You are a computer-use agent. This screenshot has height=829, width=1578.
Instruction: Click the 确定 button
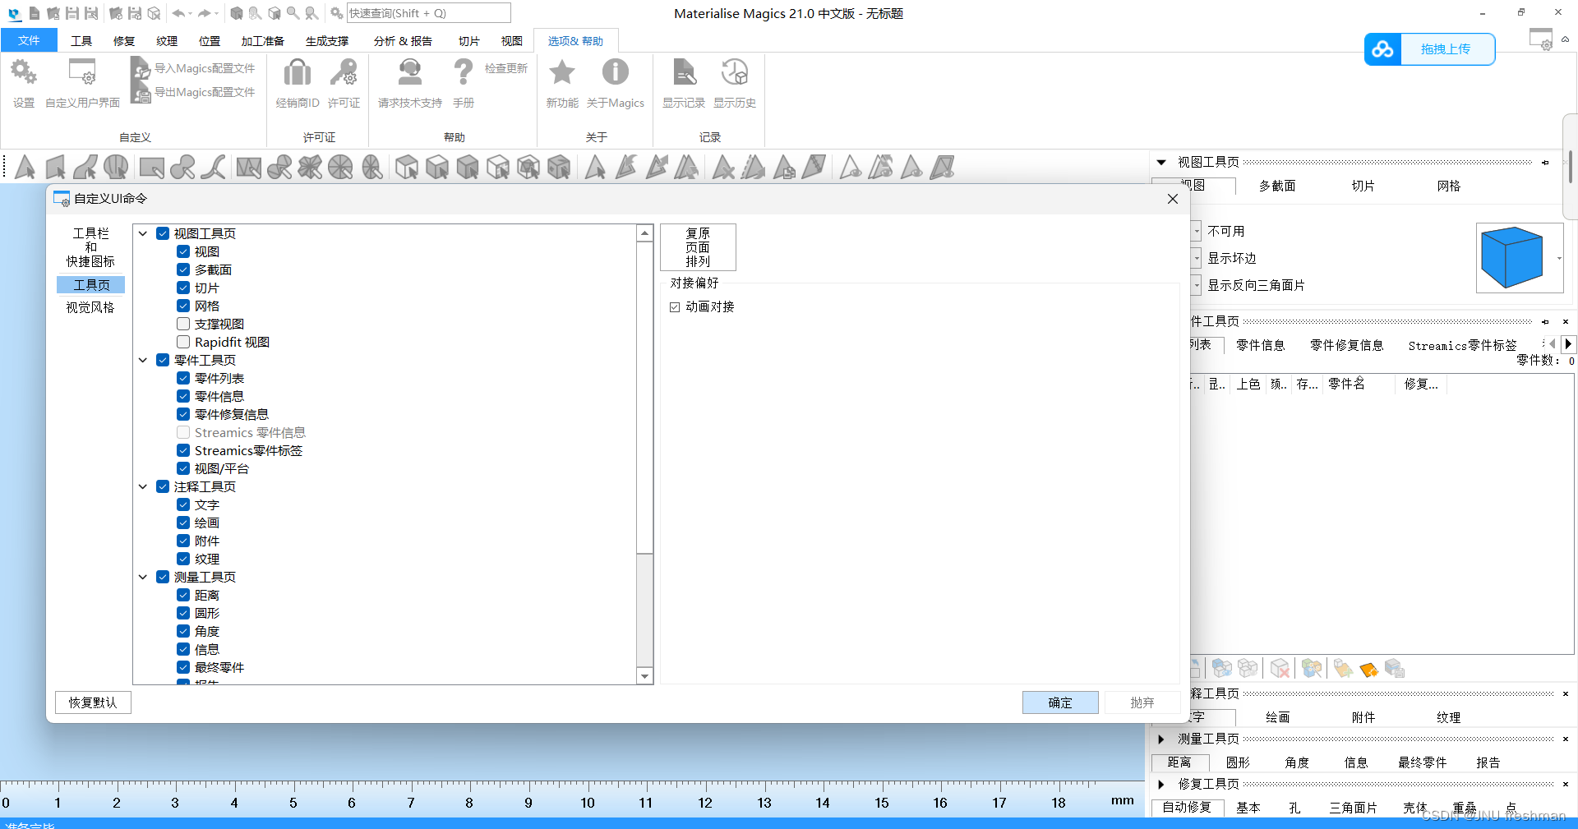click(1060, 702)
